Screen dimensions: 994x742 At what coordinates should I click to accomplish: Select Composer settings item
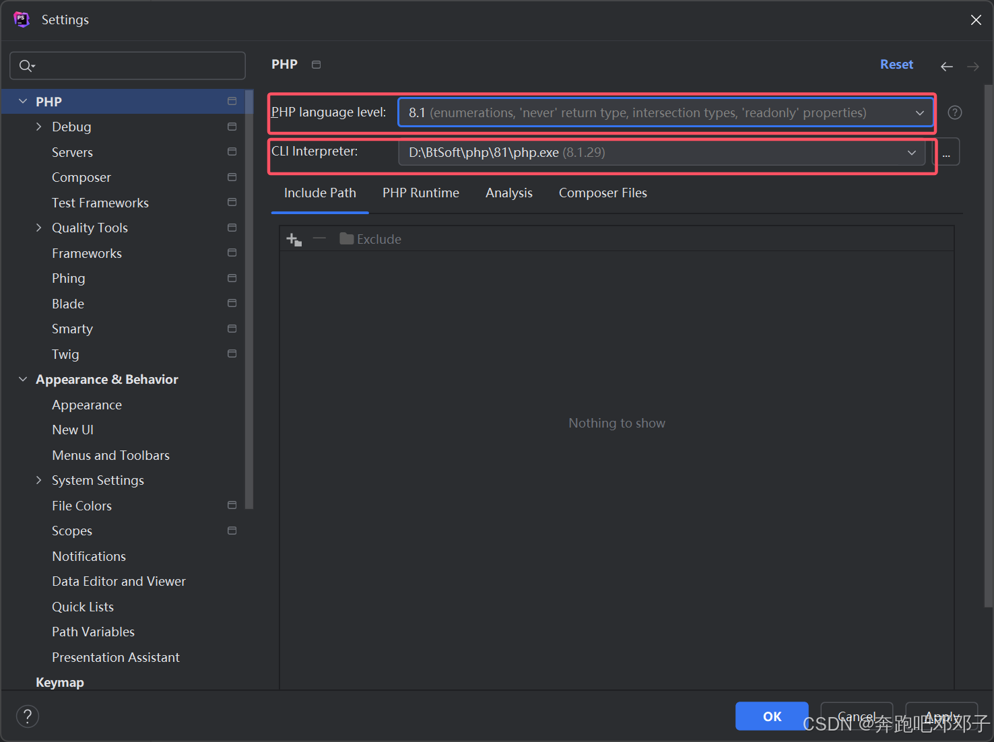point(81,177)
